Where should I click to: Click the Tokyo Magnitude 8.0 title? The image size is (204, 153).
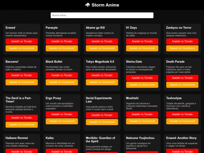coord(100,62)
